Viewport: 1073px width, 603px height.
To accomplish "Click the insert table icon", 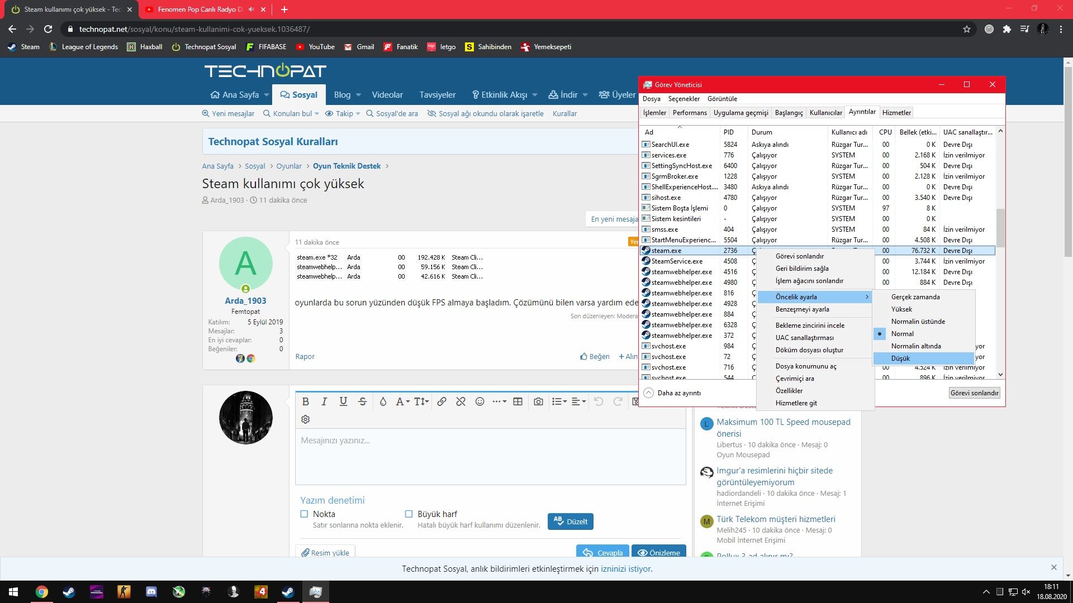I will (517, 401).
